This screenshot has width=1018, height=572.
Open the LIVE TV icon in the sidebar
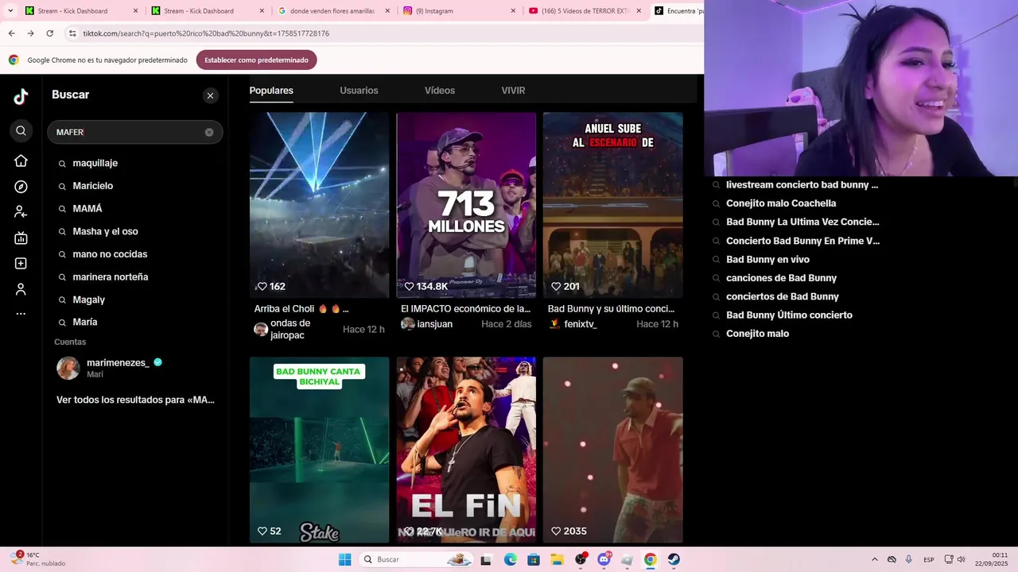(x=21, y=238)
